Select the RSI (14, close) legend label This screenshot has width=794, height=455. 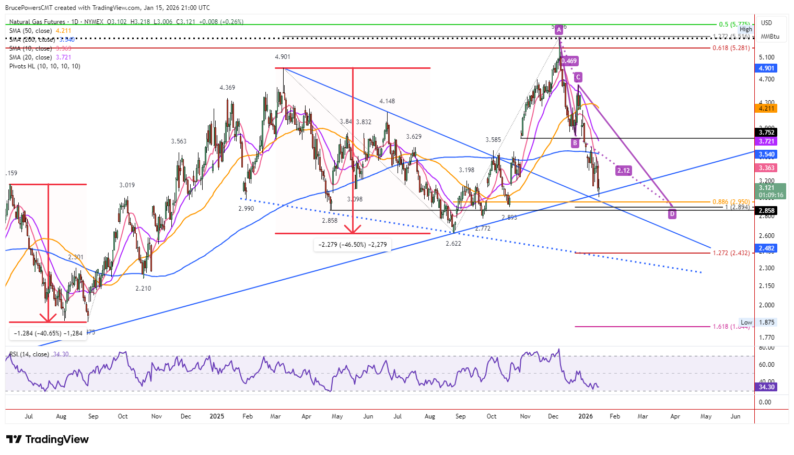coord(39,354)
